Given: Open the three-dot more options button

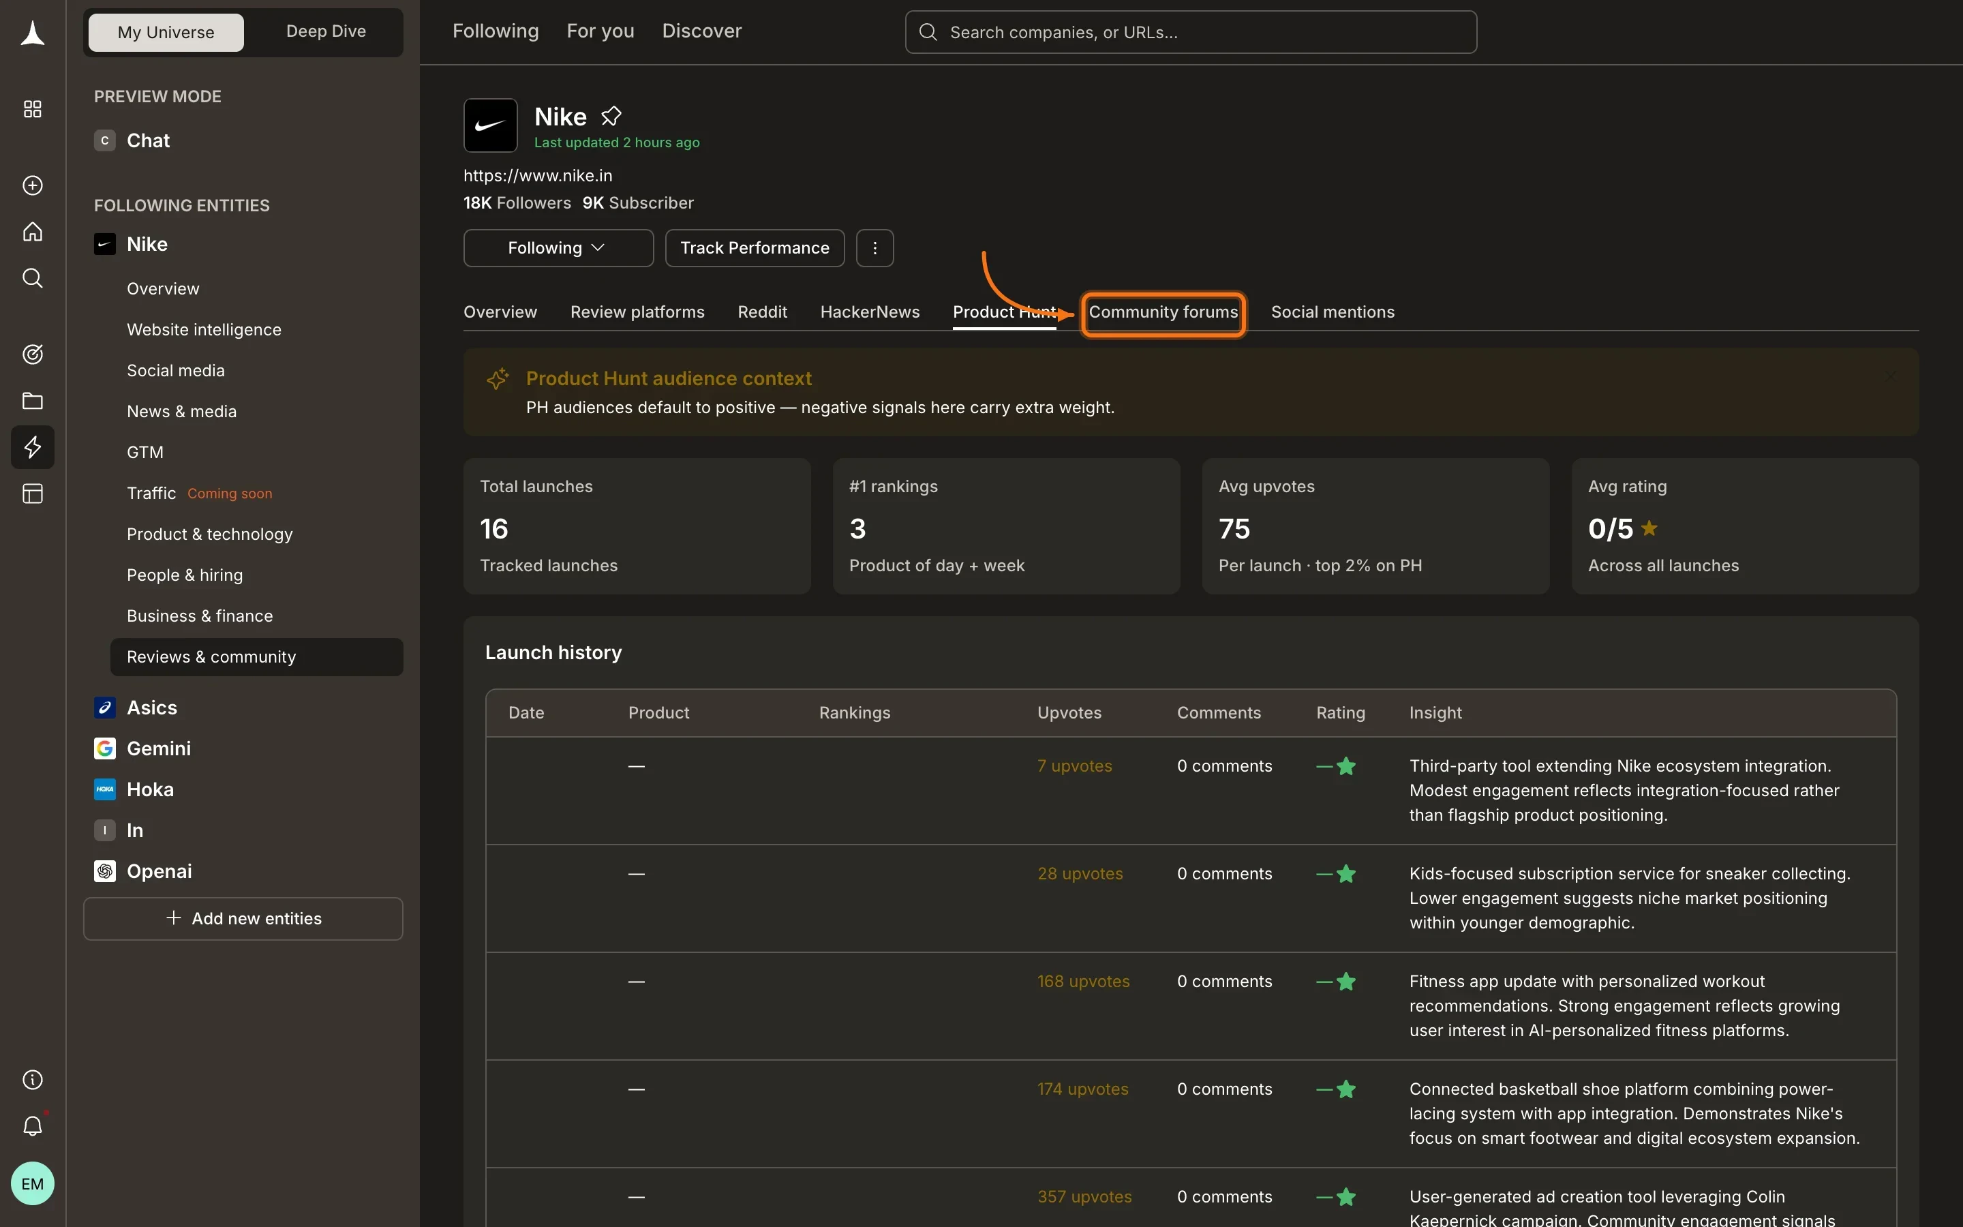Looking at the screenshot, I should (875, 248).
